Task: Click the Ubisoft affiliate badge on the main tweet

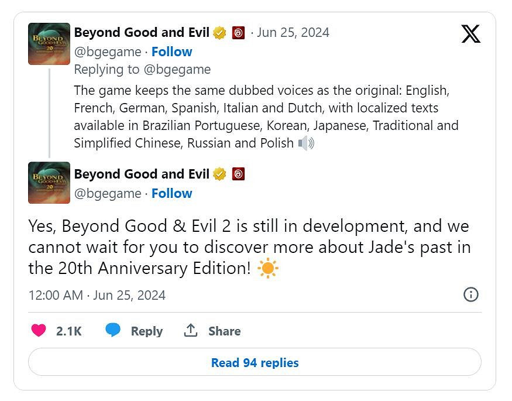Action: 238,174
